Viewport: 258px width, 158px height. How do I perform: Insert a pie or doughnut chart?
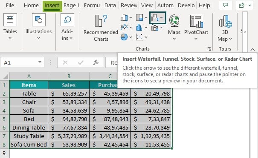[x=124, y=37]
